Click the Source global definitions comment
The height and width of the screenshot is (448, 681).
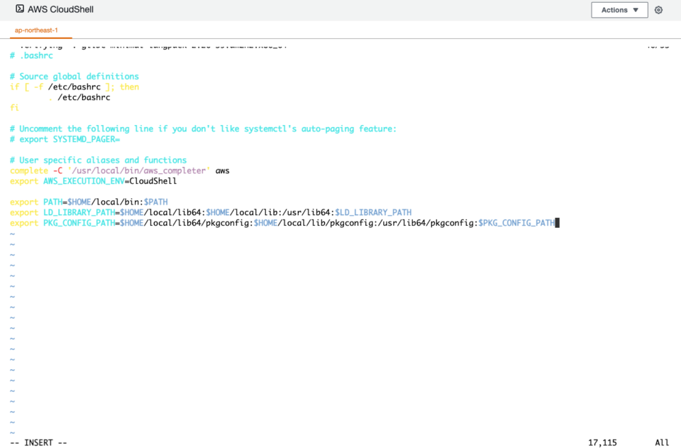point(74,76)
